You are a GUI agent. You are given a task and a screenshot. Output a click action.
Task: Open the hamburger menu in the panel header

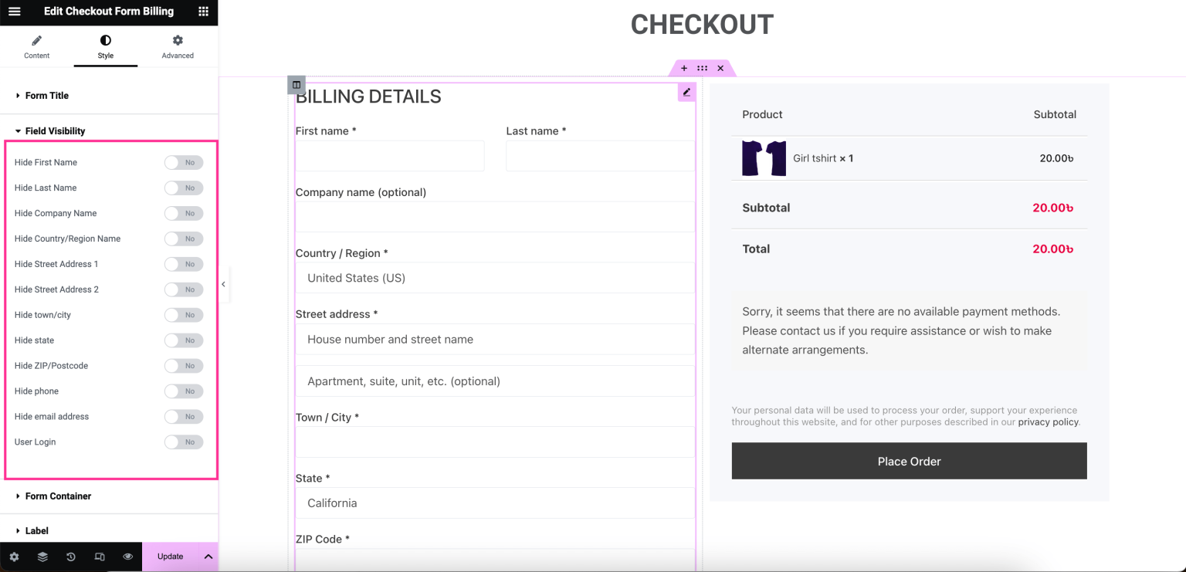pos(14,12)
